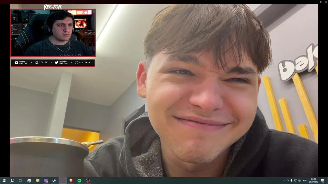Close the video window
Viewport: 328px width, 184px height.
[326, 2]
